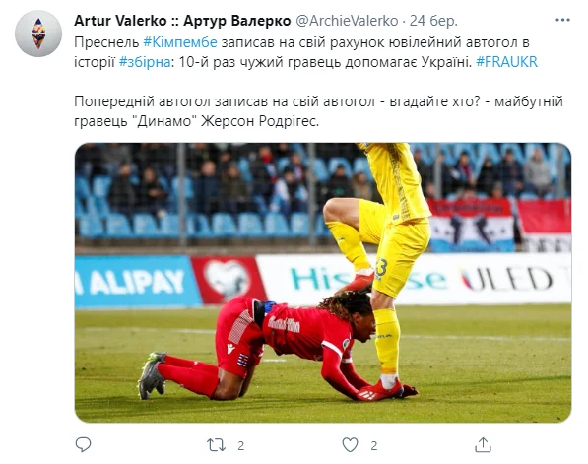Open the #Кімпембе hashtag

(x=180, y=42)
